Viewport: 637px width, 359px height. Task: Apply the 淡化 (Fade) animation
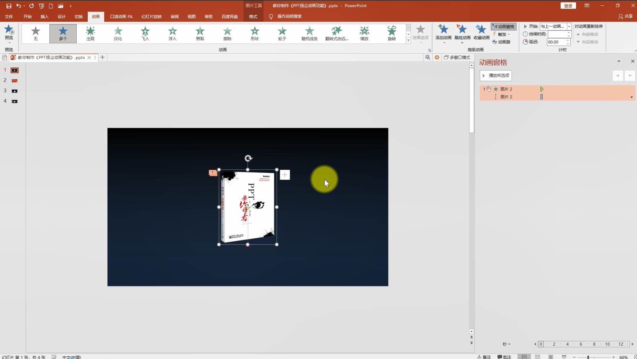pyautogui.click(x=118, y=33)
